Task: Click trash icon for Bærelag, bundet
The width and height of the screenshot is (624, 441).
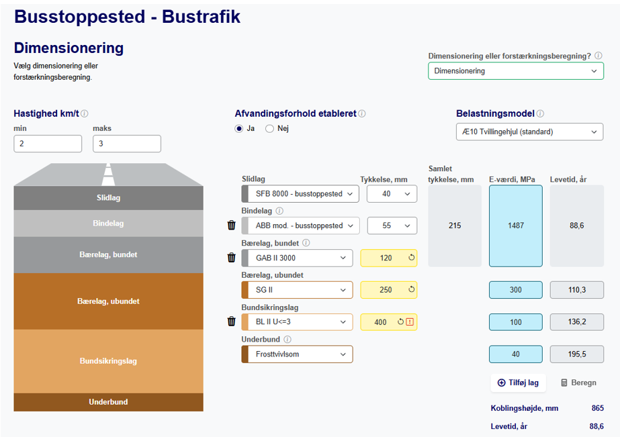Action: pos(232,258)
